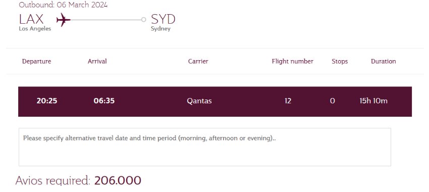This screenshot has height=192, width=429.
Task: Click the Flight number column header
Action: [x=292, y=61]
